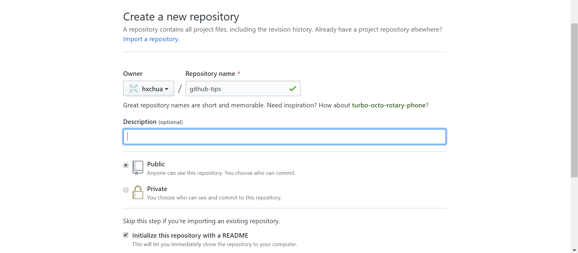
Task: Click the Description input field
Action: [x=284, y=137]
